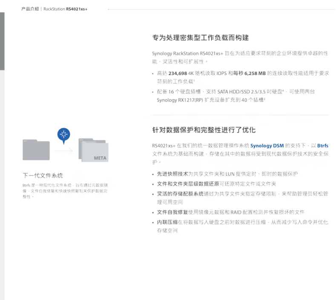Click heading 针对数据保护和完整性进行了优化

pyautogui.click(x=204, y=130)
